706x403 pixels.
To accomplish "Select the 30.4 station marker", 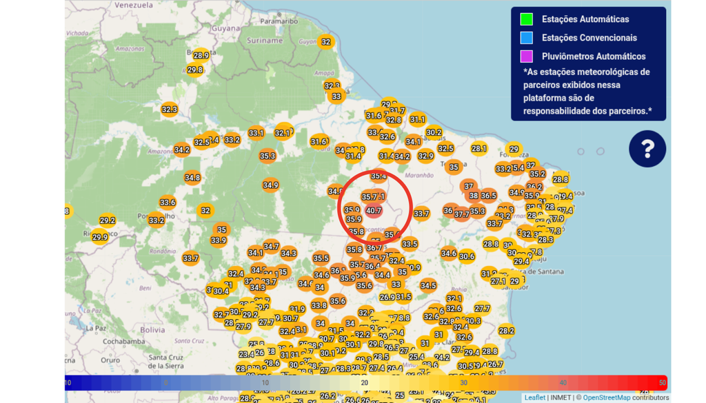I will [221, 291].
